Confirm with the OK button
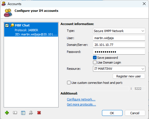 coord(112,113)
